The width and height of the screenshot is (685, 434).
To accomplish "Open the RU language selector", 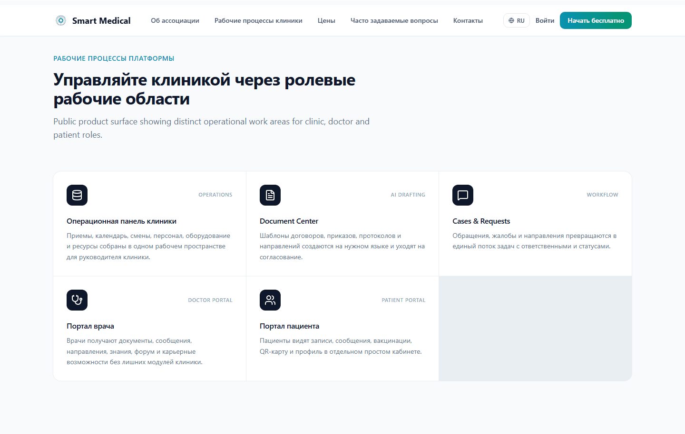I will click(x=517, y=20).
